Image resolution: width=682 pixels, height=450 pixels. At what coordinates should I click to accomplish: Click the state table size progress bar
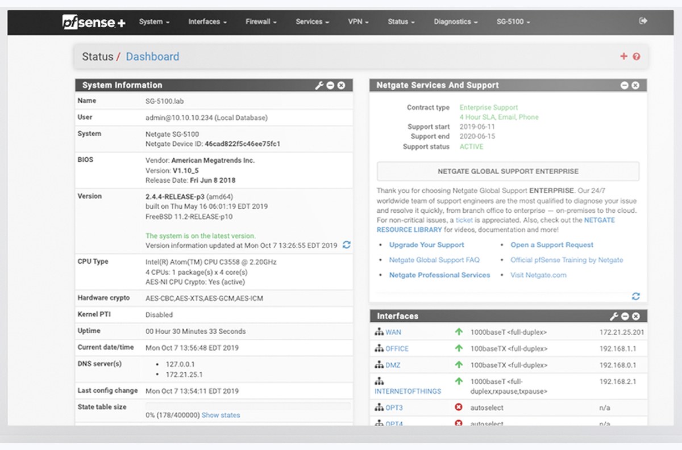248,406
